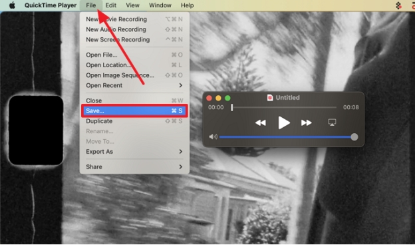Open the Apple menu
This screenshot has width=415, height=245.
(x=12, y=5)
